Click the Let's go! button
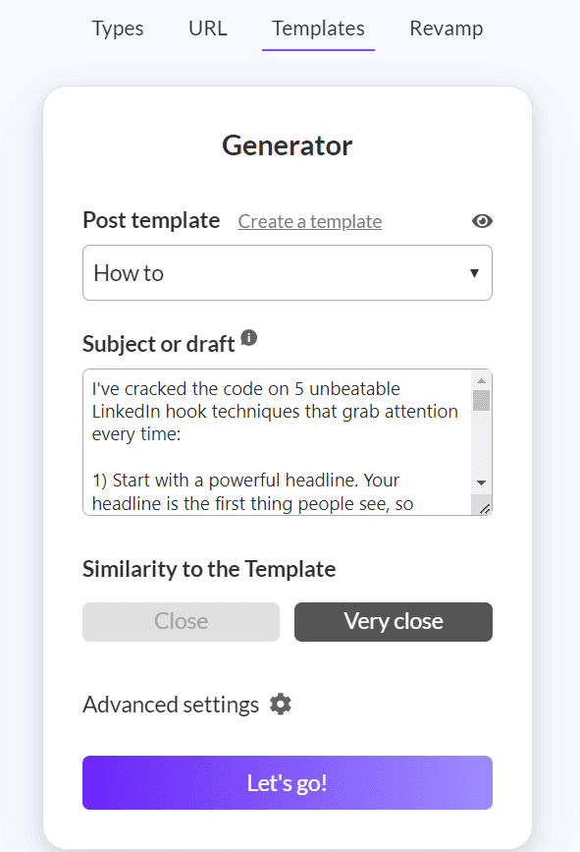This screenshot has width=580, height=852. [x=288, y=783]
